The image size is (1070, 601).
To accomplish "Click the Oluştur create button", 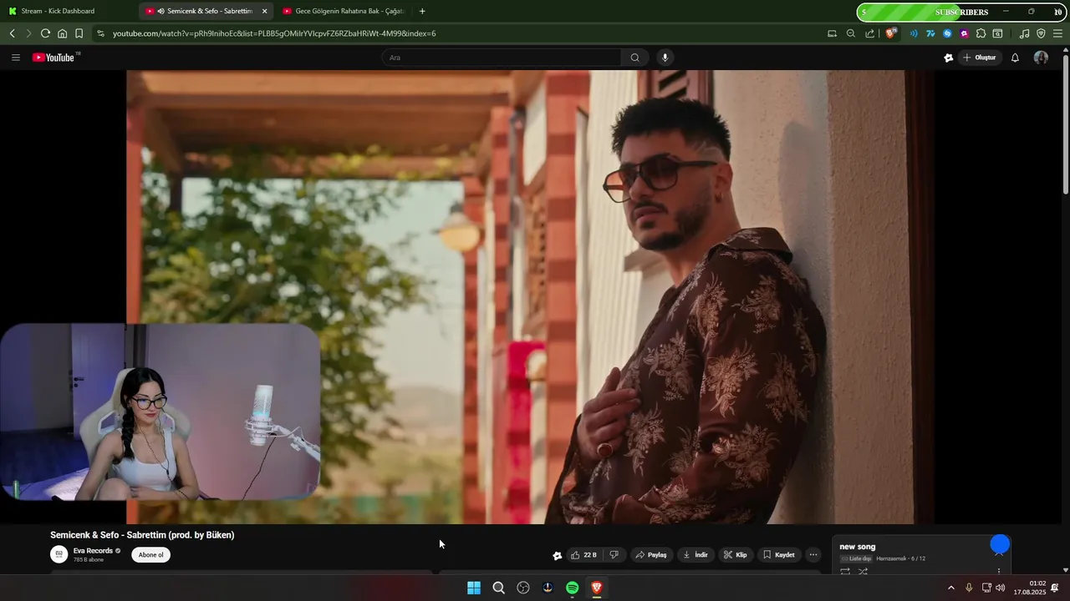I will coord(980,58).
